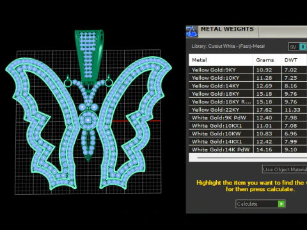The width and height of the screenshot is (307, 230).
Task: Select the Yellow Gold:14KY row
Action: 248,86
